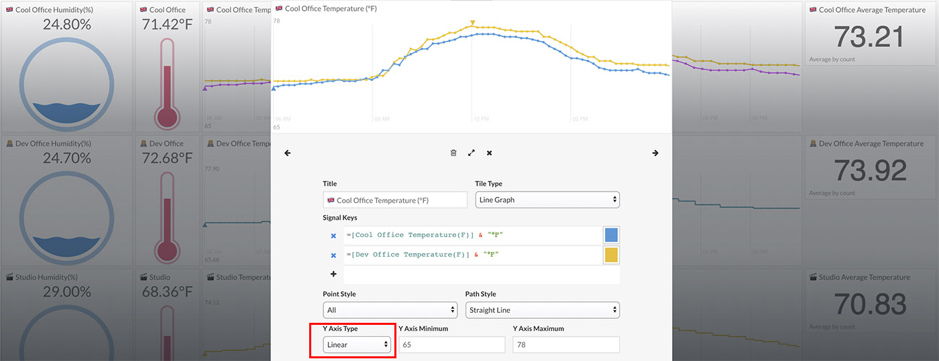The width and height of the screenshot is (939, 361).
Task: Expand tile with the fullscreen arrows icon
Action: 472,153
